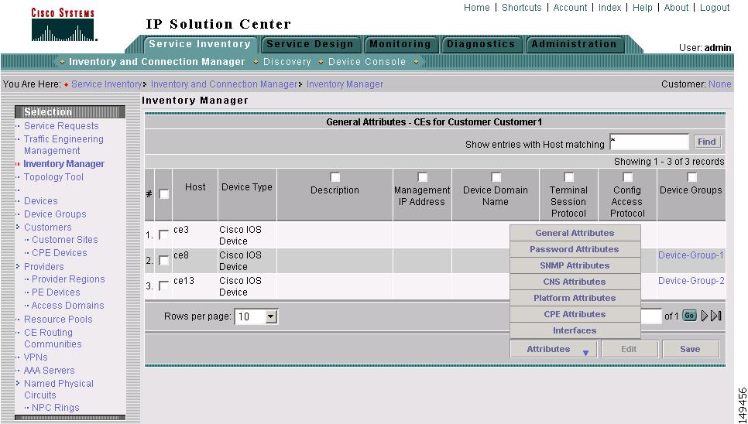The height and width of the screenshot is (424, 748).
Task: Open the Discovery sub-tab
Action: tap(287, 62)
